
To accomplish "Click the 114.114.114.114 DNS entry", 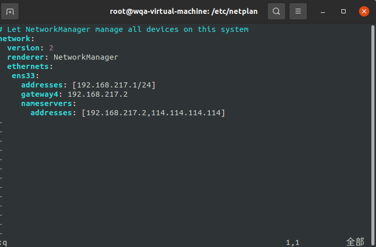I will coord(186,113).
